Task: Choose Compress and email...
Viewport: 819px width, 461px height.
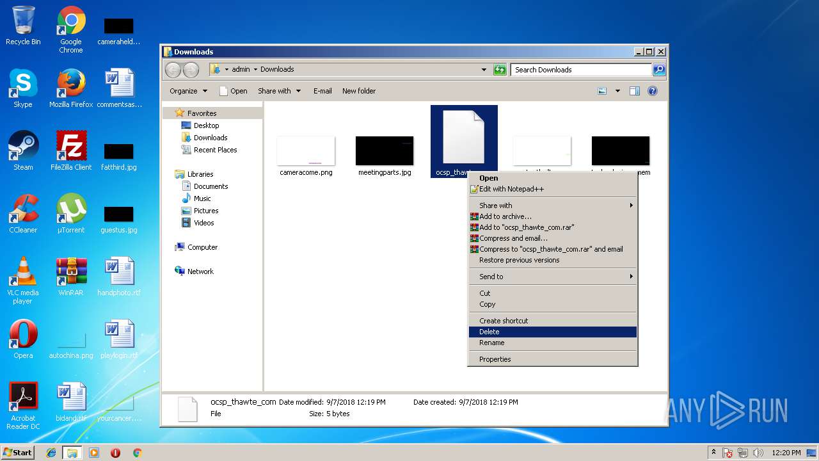Action: coord(553,238)
